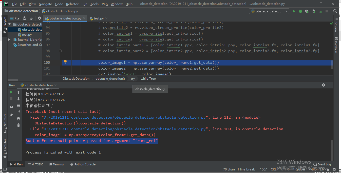The width and height of the screenshot is (341, 174).
Task: Run obstacle_detection with Coverage icon
Action: pos(307,11)
